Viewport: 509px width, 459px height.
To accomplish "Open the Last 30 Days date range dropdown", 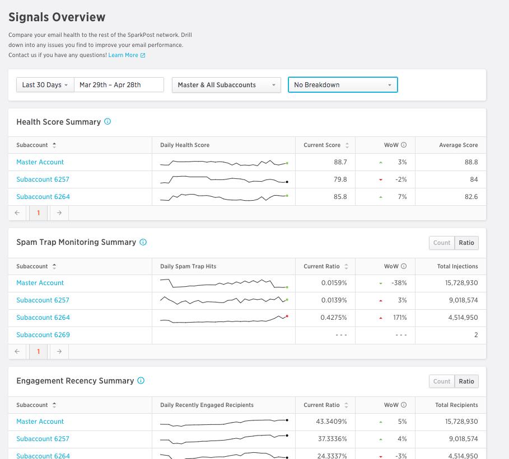I will coord(45,85).
